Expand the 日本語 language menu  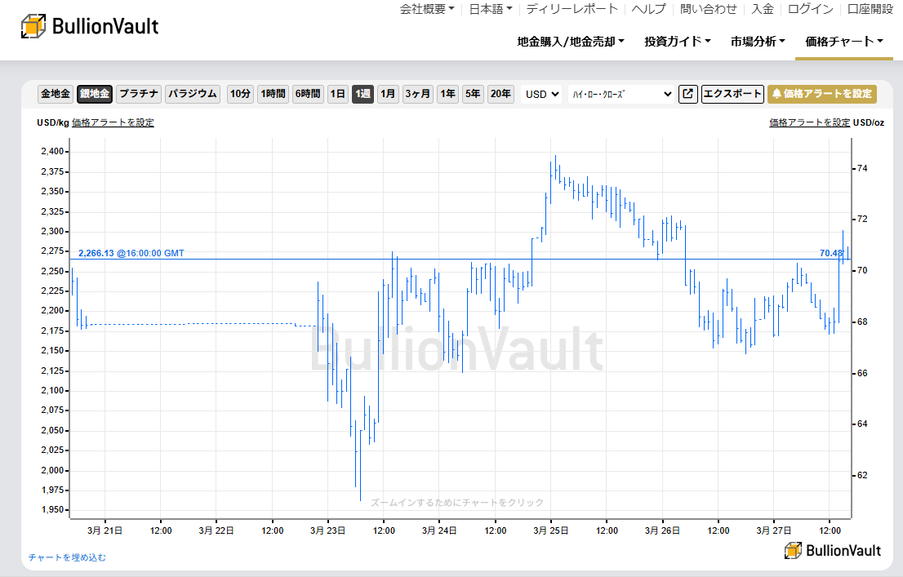point(487,11)
